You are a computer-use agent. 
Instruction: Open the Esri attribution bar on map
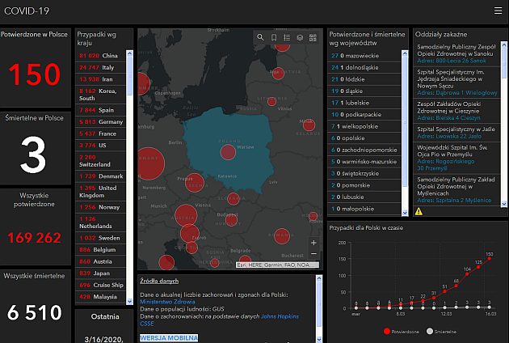[278, 265]
